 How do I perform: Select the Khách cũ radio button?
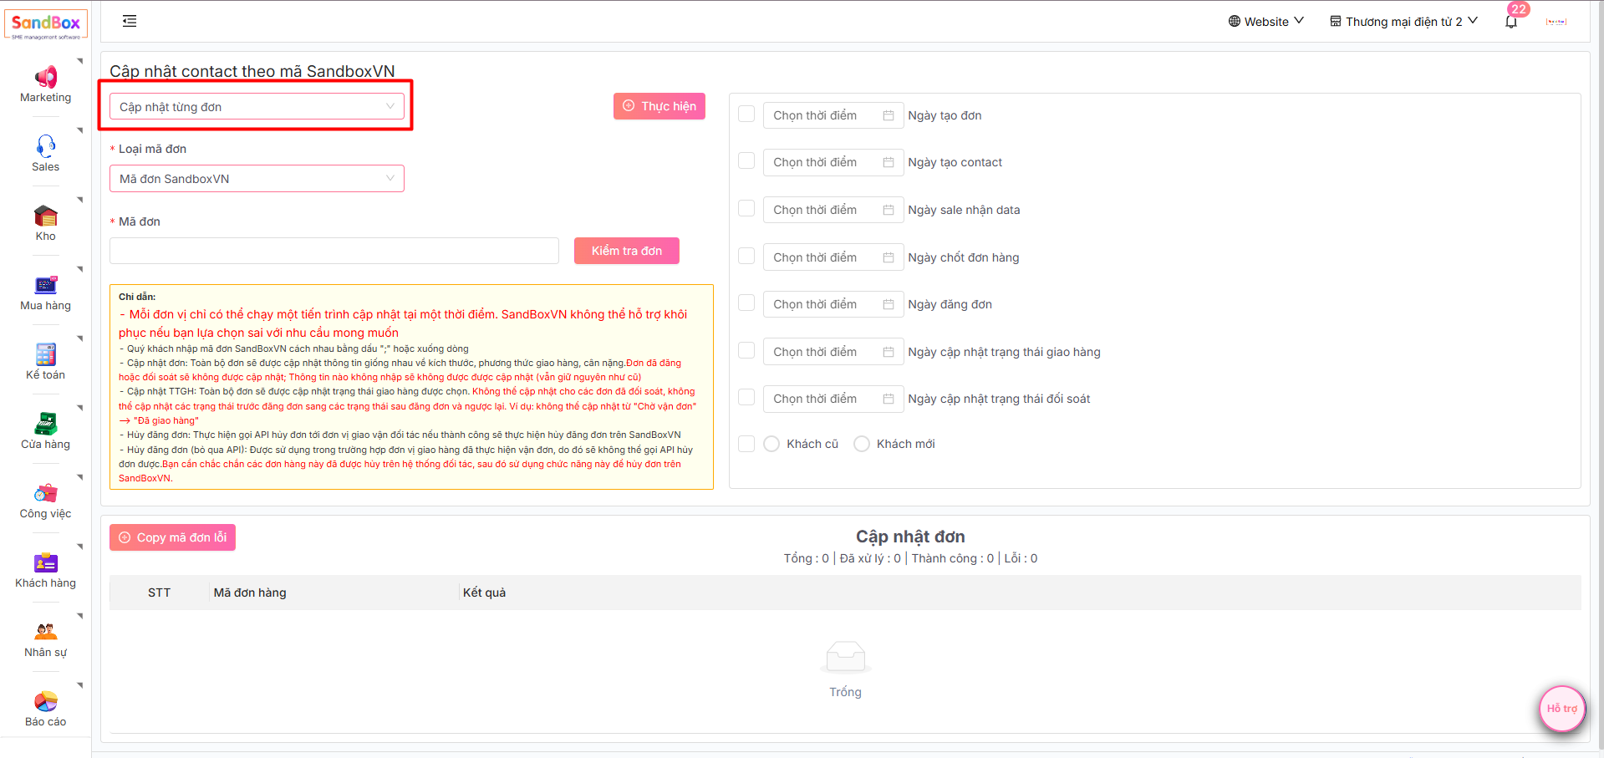click(x=771, y=444)
